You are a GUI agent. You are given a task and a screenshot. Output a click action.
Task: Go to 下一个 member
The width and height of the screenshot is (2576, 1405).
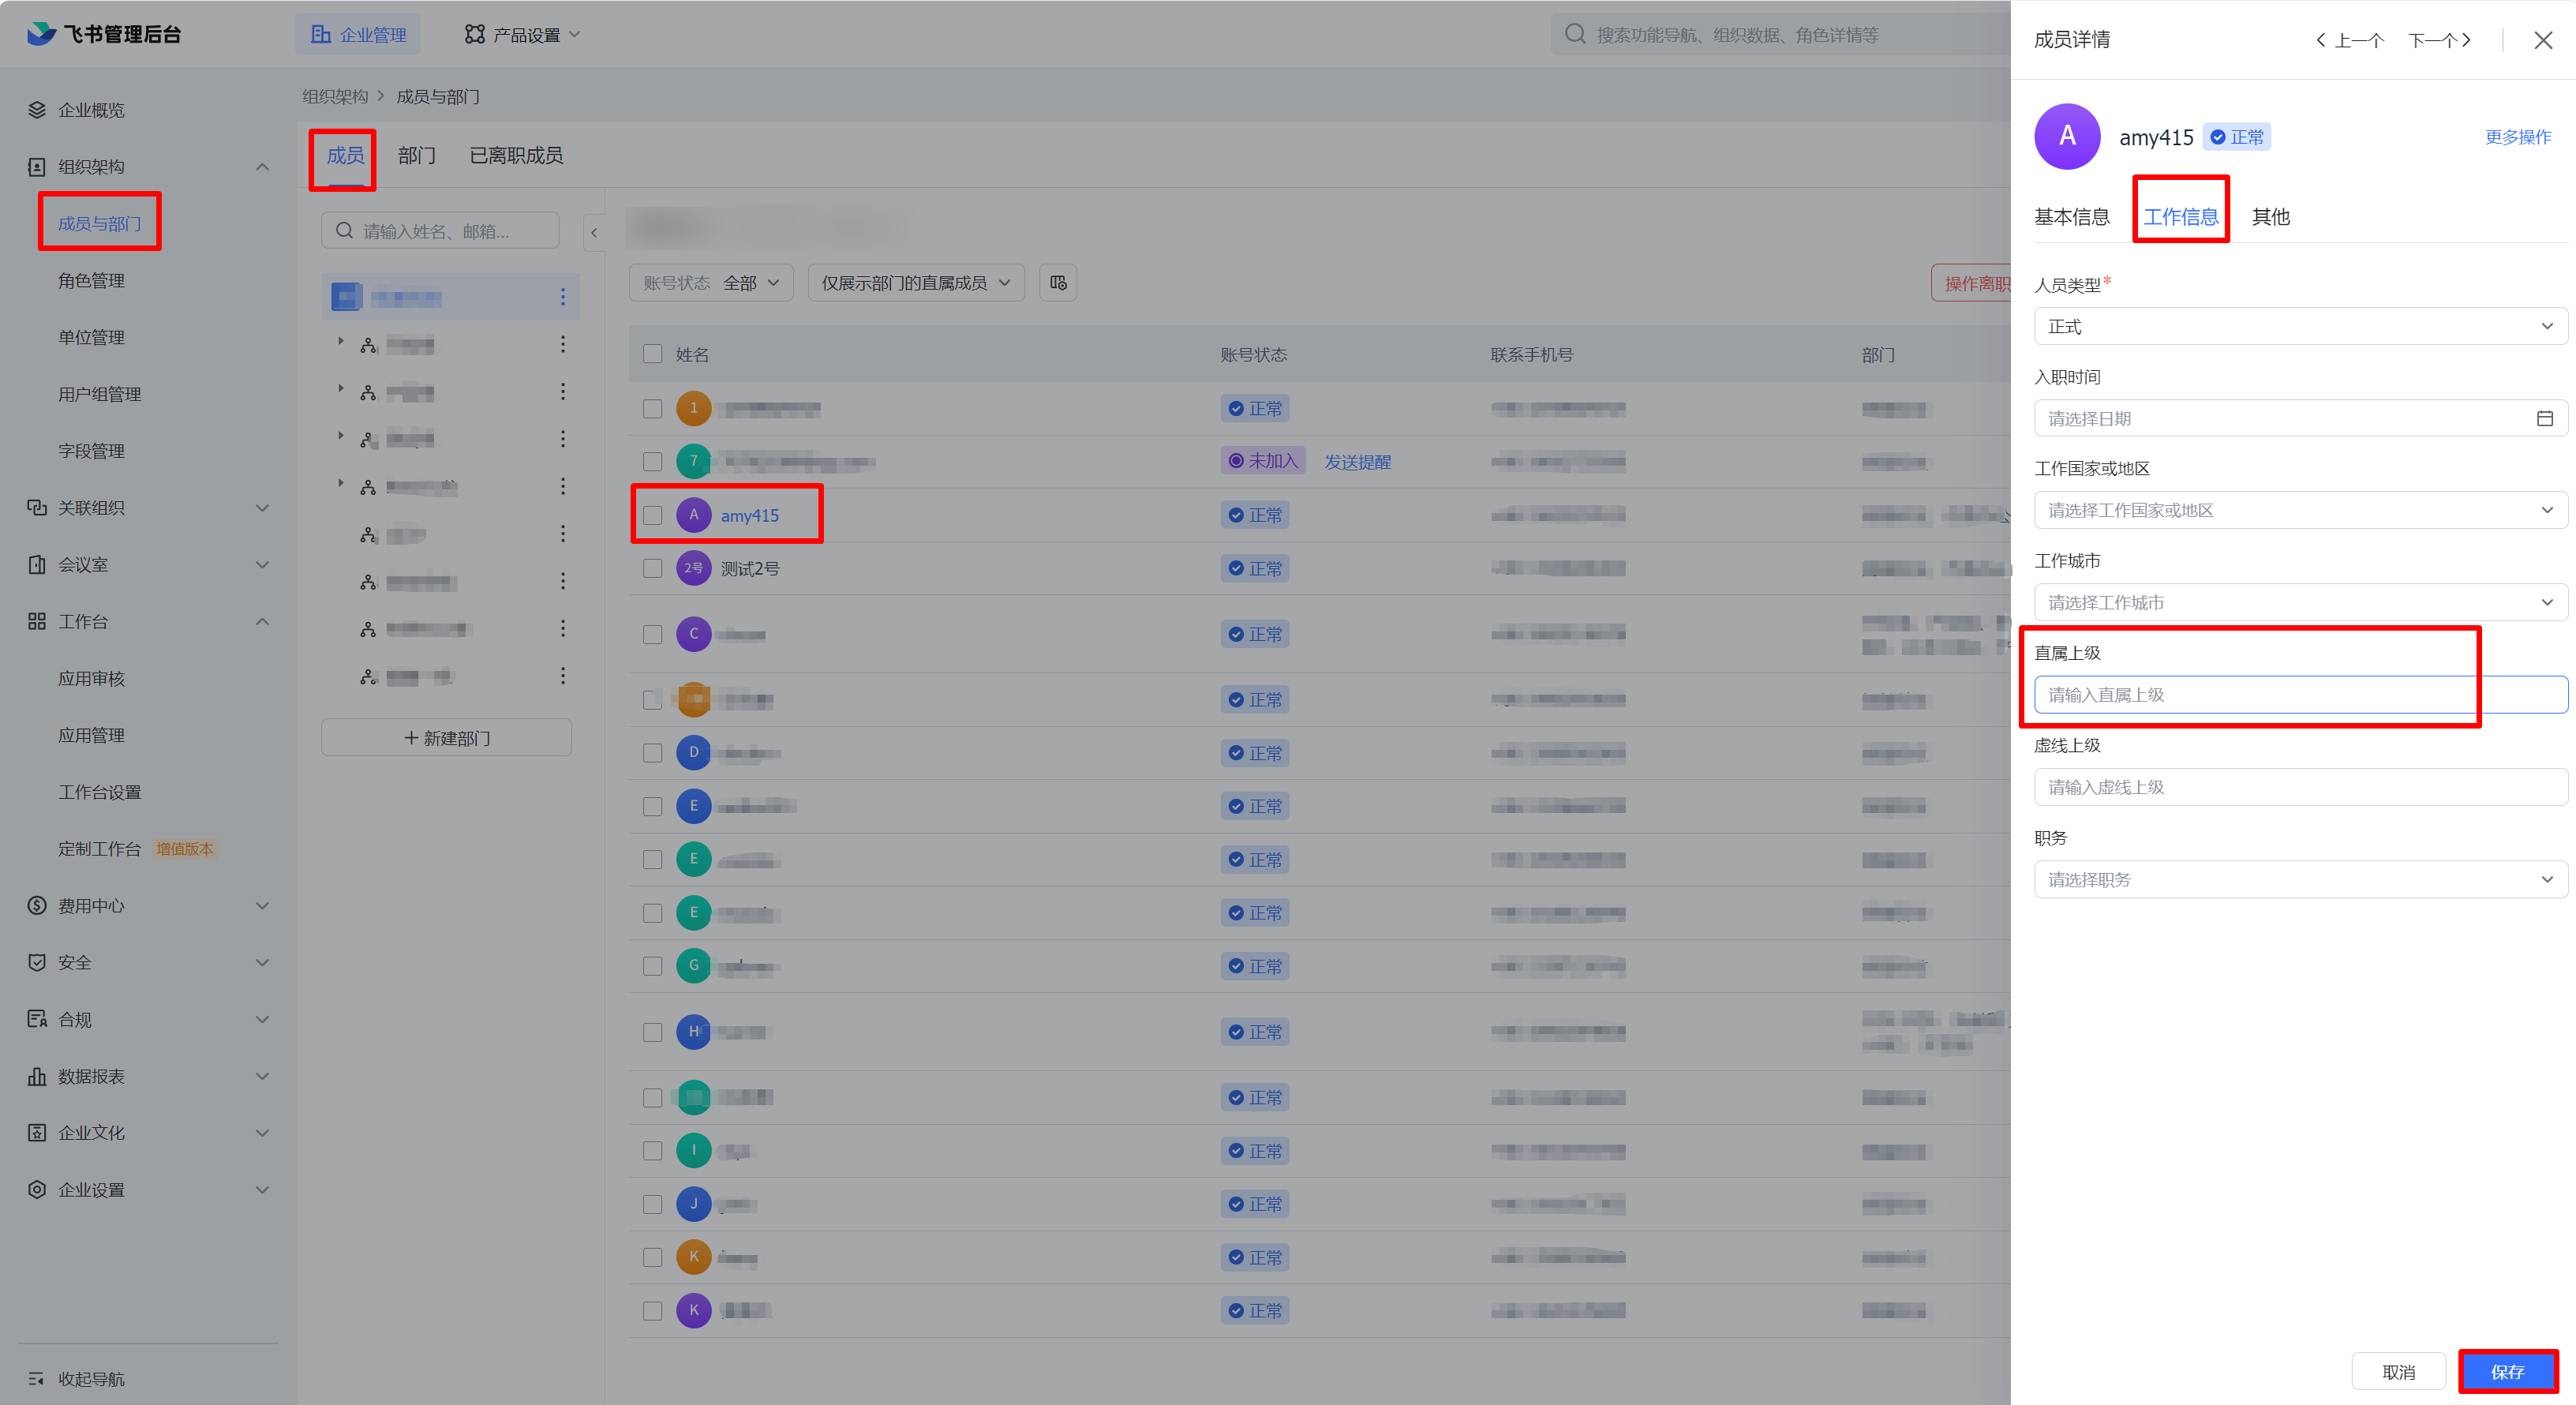coord(2439,40)
